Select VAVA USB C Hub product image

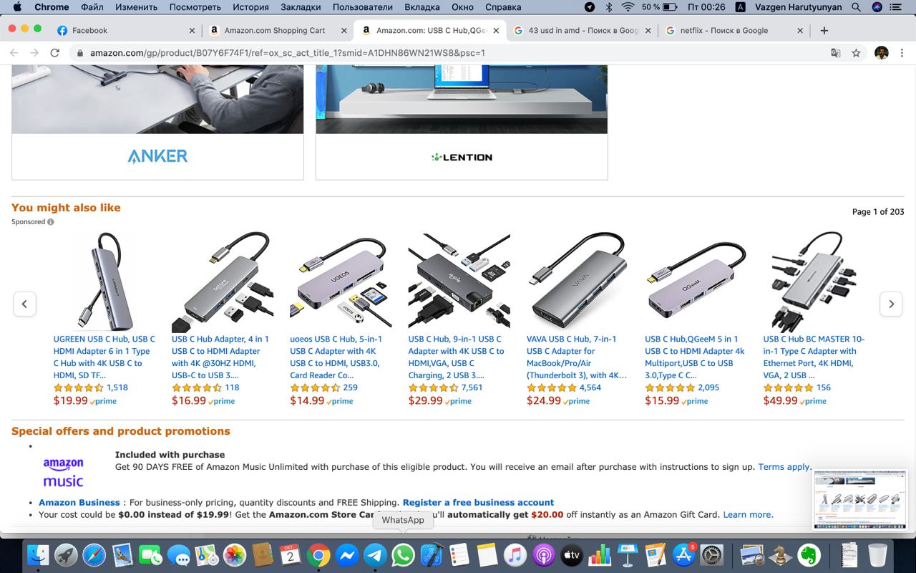coord(578,281)
